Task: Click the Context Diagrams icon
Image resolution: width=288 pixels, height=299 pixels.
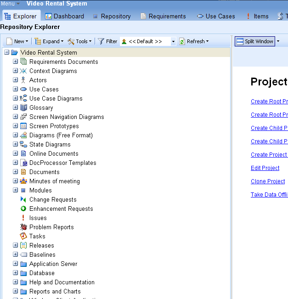Action: [23, 71]
